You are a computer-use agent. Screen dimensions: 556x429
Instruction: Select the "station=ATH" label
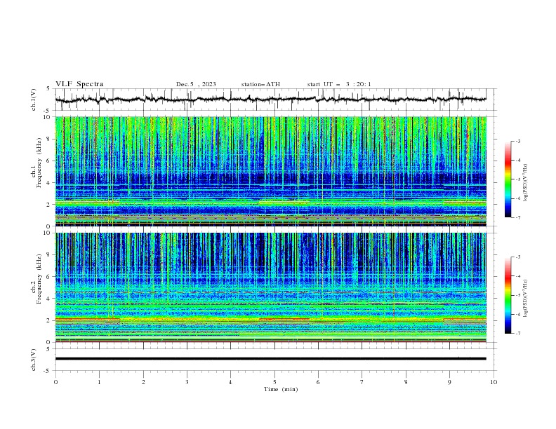pyautogui.click(x=260, y=84)
